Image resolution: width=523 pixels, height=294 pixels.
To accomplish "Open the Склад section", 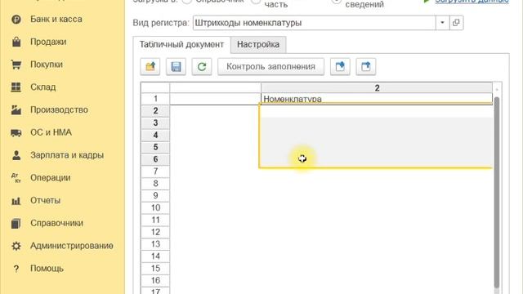I will click(x=42, y=87).
